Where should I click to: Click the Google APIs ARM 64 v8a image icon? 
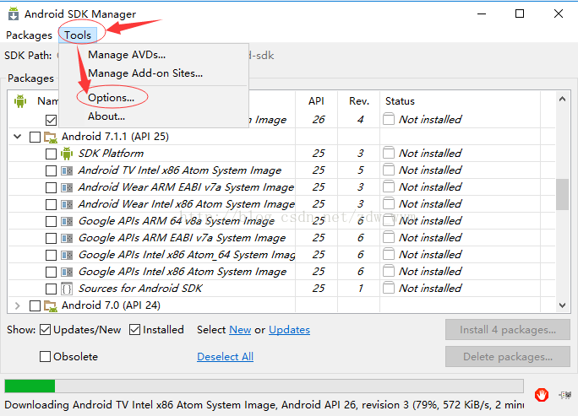67,221
